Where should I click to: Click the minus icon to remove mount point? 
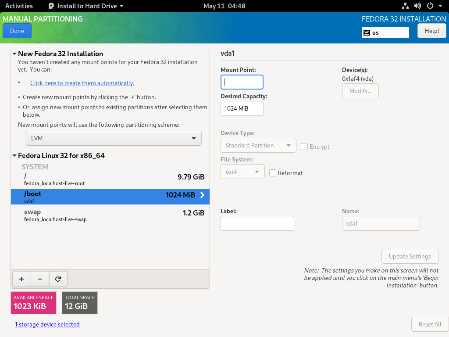point(40,279)
